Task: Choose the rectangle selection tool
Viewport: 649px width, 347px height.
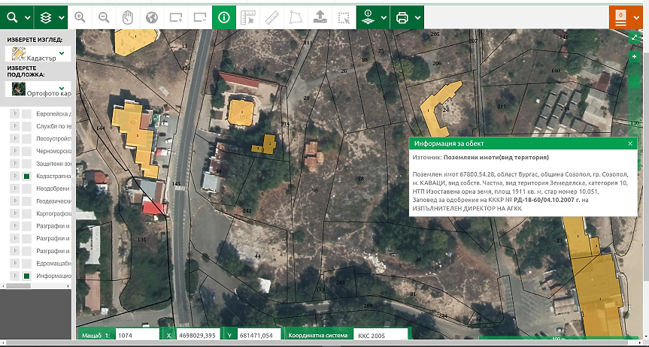Action: click(x=344, y=17)
